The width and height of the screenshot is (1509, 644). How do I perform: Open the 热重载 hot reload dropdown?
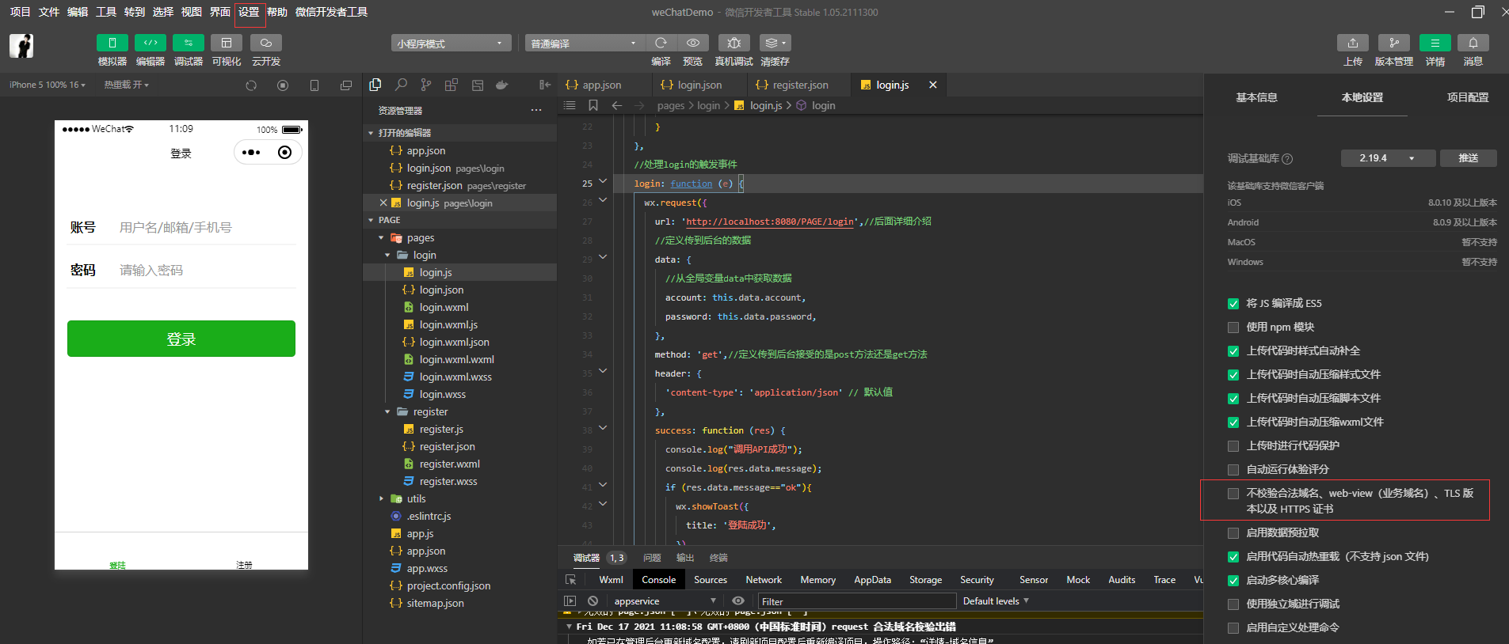(x=127, y=85)
